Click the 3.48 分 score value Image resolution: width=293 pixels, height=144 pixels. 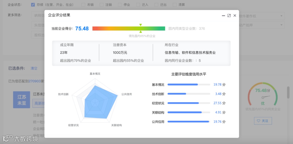[x=220, y=94]
